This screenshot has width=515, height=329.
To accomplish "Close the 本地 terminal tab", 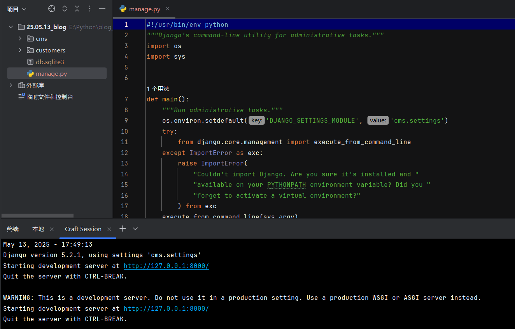I will pos(52,229).
